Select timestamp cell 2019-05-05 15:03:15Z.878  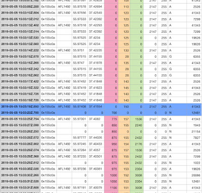pos(20,57)
